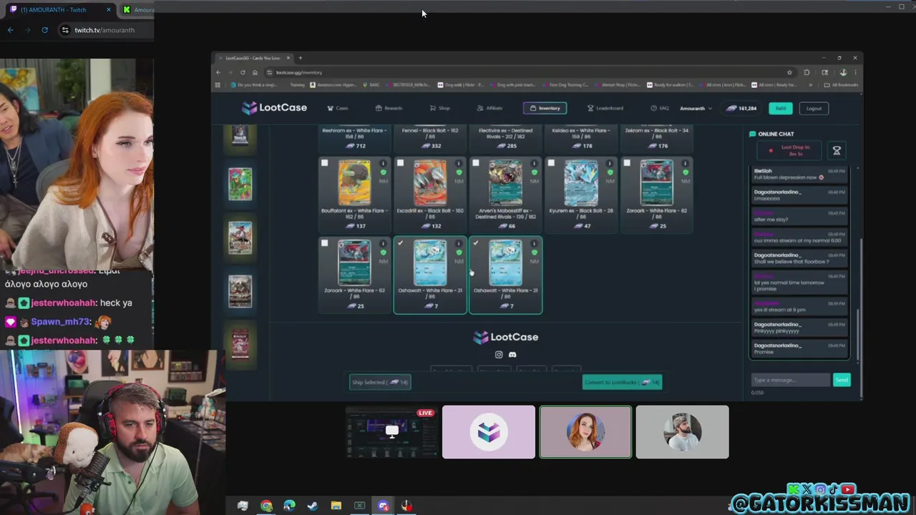Uncheck the first selected Oshawott card
916x515 pixels.
point(400,243)
